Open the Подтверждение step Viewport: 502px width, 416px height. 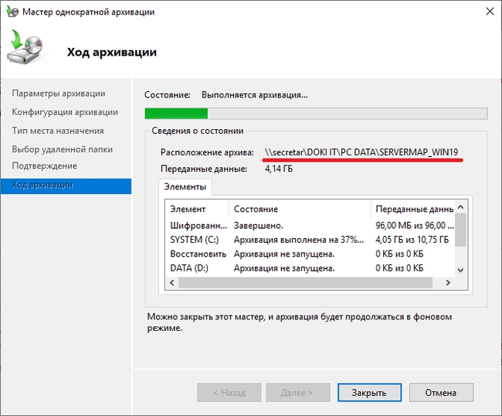click(x=44, y=166)
